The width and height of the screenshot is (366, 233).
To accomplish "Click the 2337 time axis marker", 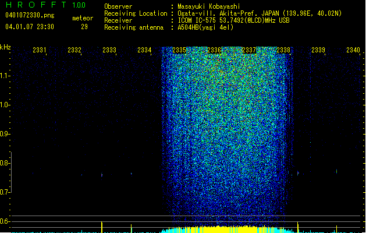I will [249, 50].
